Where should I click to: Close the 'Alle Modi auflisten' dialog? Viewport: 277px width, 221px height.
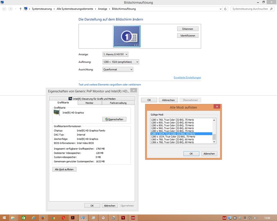[x=217, y=106]
